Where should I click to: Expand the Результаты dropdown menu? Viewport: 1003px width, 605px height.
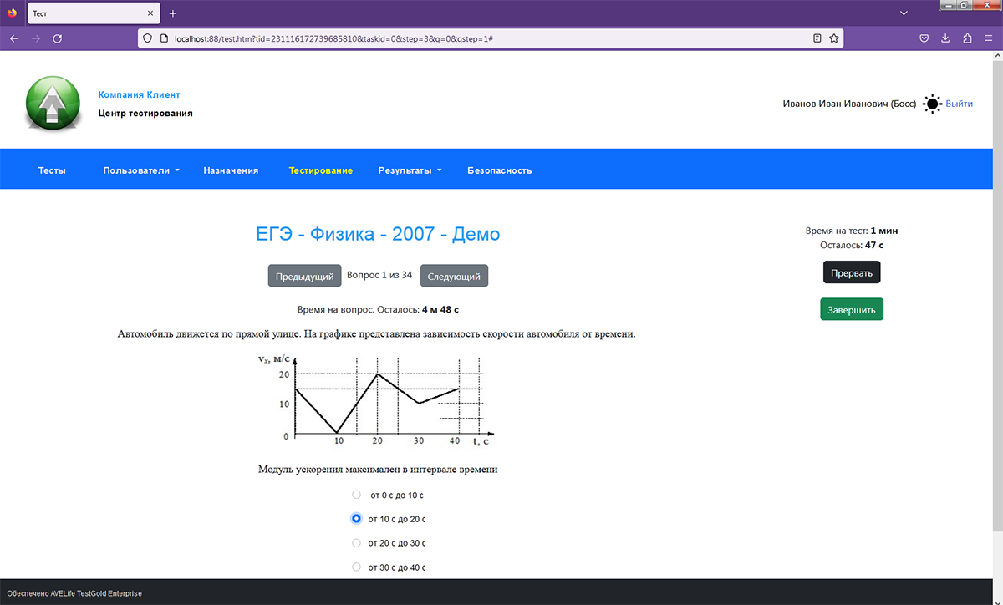click(410, 170)
